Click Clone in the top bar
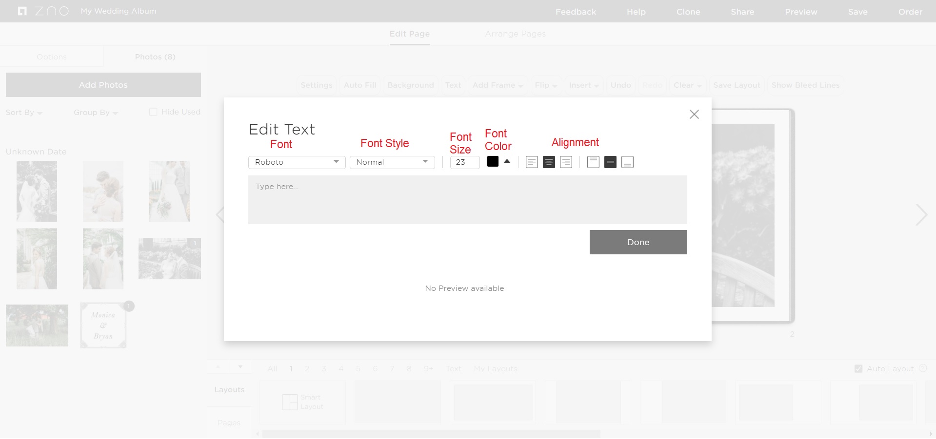Viewport: 936px width, 439px height. (688, 12)
